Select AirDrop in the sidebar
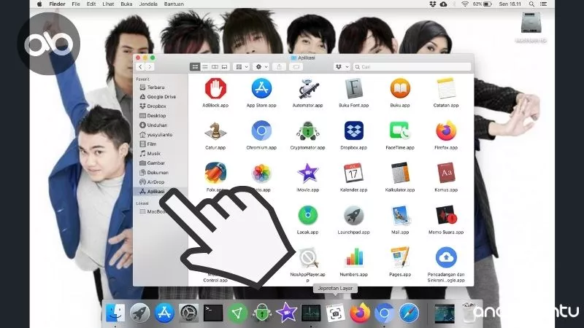Image resolution: width=584 pixels, height=328 pixels. (155, 182)
